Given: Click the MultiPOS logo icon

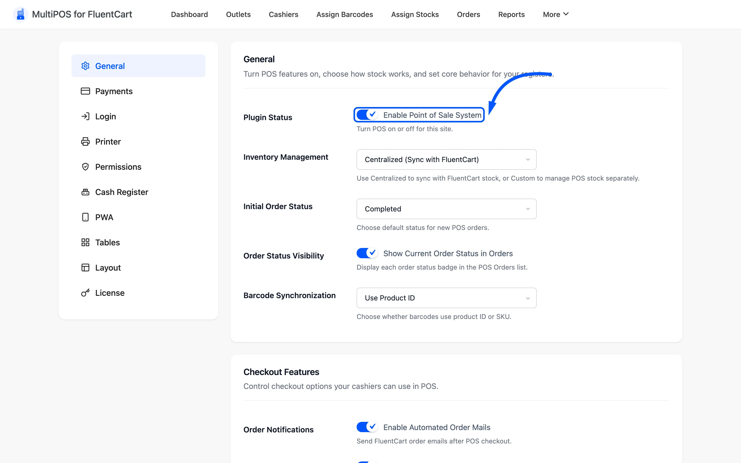Looking at the screenshot, I should [21, 14].
